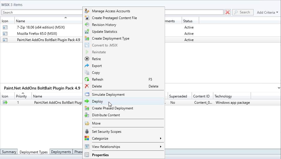
Task: Click the Revision History clock icon
Action: coord(87,25)
